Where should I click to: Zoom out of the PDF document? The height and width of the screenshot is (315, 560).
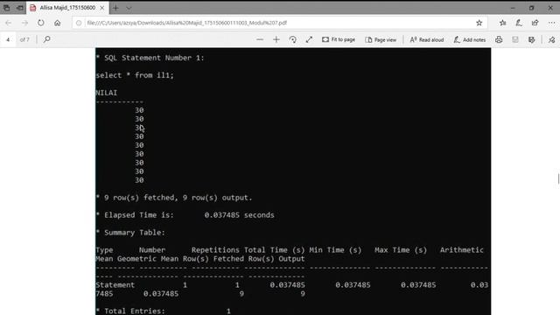[x=260, y=39]
